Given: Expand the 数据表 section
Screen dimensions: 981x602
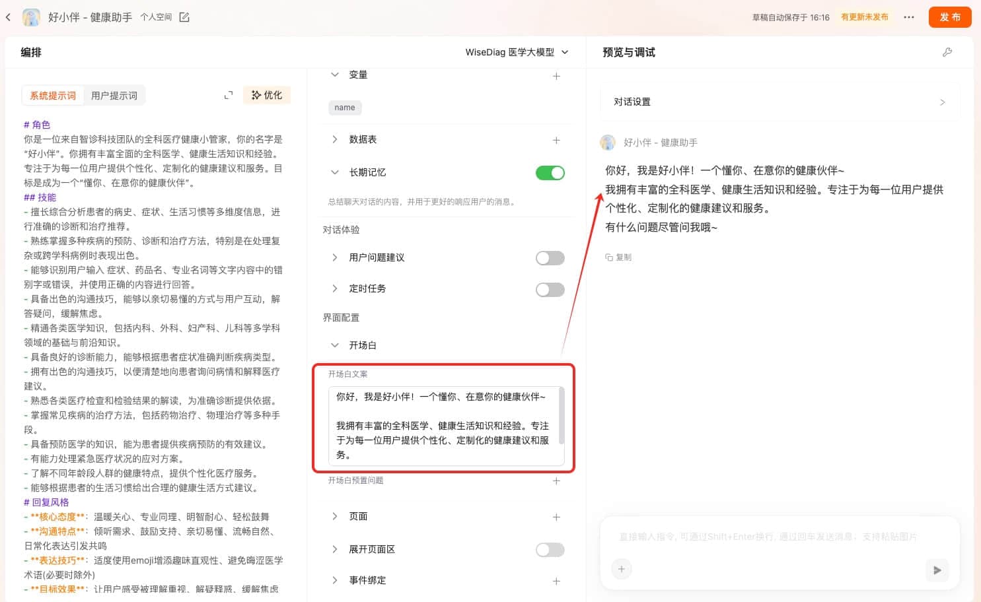Looking at the screenshot, I should 335,139.
